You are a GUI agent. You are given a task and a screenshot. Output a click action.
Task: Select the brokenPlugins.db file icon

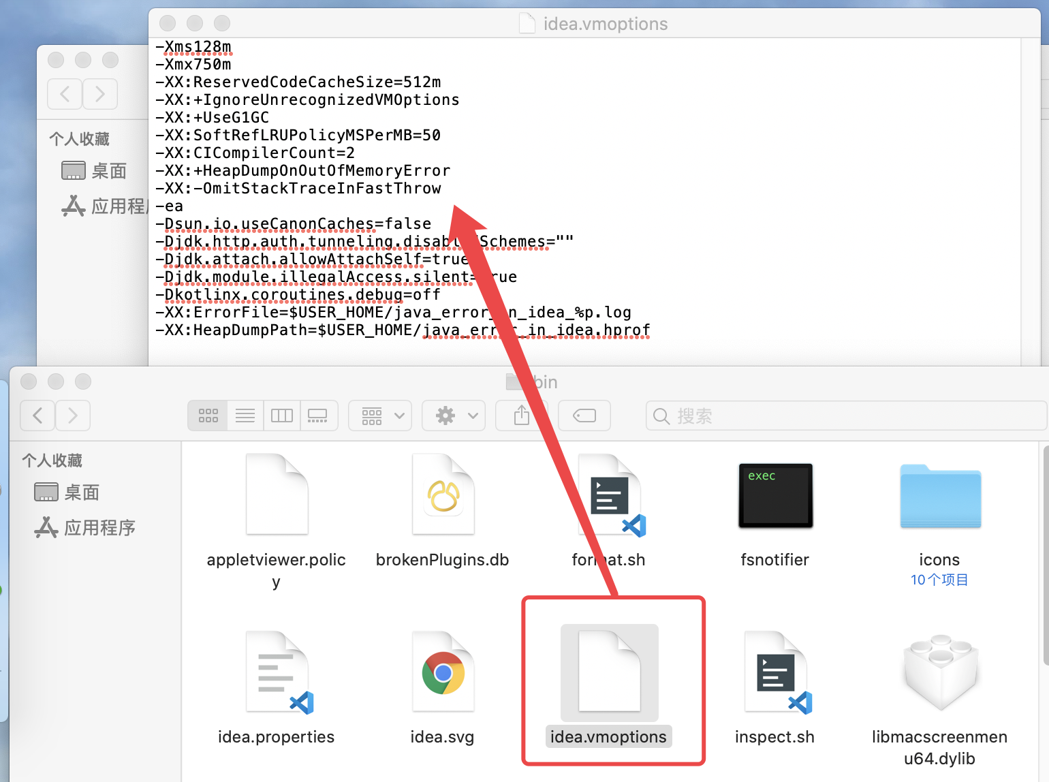click(x=443, y=494)
